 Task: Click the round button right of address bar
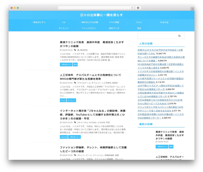138,8
